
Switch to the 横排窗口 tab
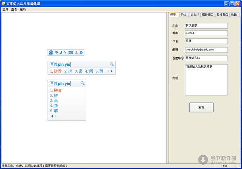coord(208,15)
